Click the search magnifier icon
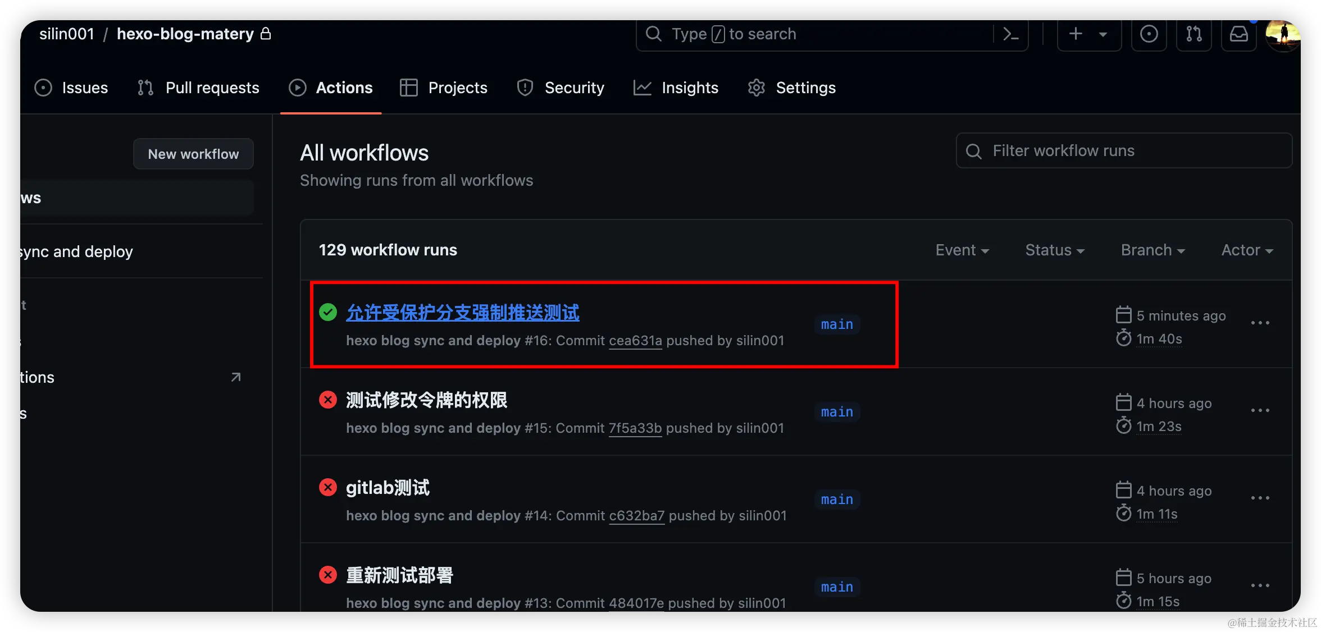Screen dimensions: 1321x632 653,34
